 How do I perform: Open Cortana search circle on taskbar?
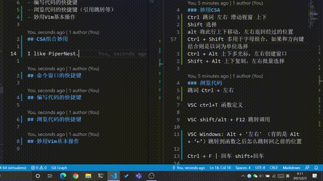(38, 176)
